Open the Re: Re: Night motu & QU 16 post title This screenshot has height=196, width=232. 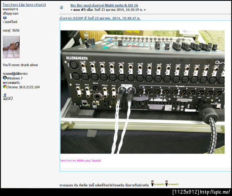tap(104, 5)
